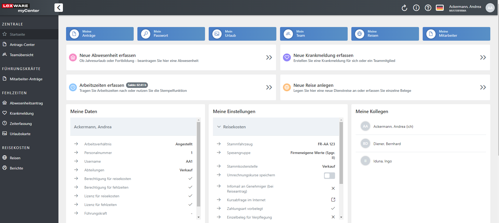Image resolution: width=499 pixels, height=223 pixels.
Task: Expand Neue Abwesenheit erfassen double arrow
Action: tap(269, 57)
